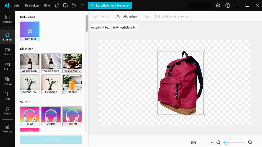Click Exportieren und Freigeben button
This screenshot has height=147, width=262.
(x=110, y=6)
